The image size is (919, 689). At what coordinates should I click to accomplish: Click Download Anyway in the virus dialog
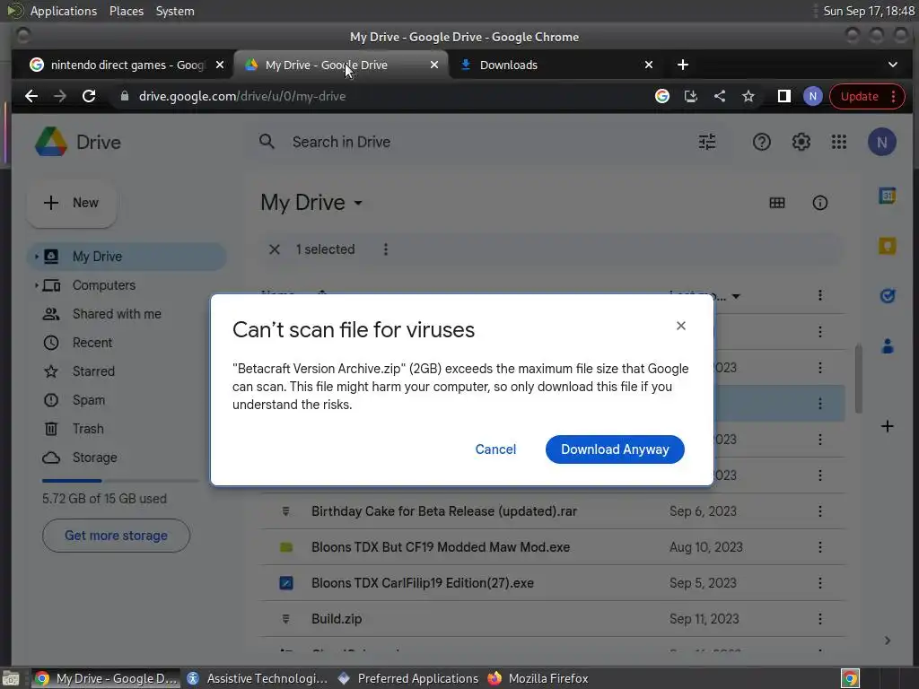coord(615,449)
